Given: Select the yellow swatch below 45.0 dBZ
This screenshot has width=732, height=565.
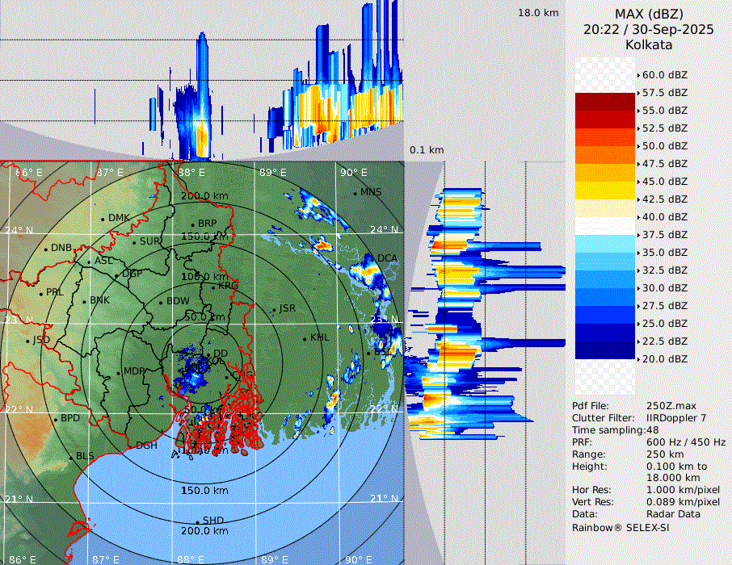Looking at the screenshot, I should (x=605, y=190).
